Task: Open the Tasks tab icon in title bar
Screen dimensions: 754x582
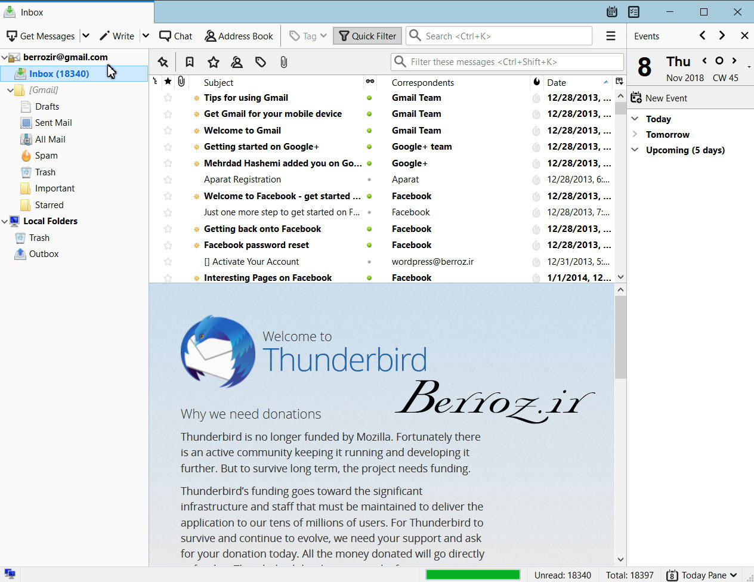Action: [x=634, y=12]
